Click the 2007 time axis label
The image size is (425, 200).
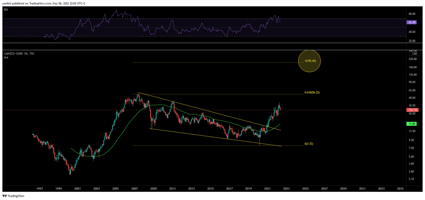135,189
